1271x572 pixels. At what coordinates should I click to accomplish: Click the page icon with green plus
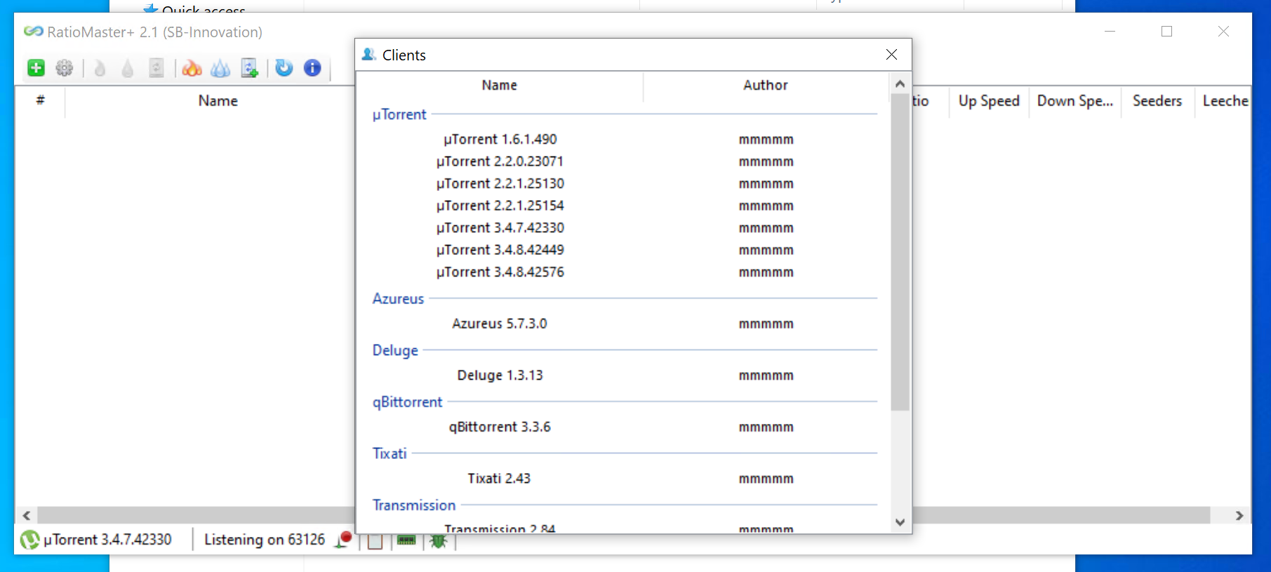tap(250, 68)
